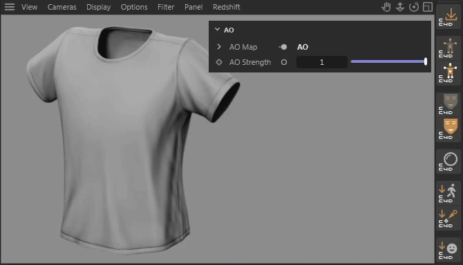Click the E4D import smiley face icon

pyautogui.click(x=448, y=250)
